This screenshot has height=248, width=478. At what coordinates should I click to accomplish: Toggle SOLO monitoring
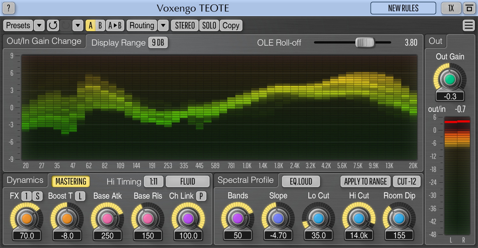(x=209, y=26)
